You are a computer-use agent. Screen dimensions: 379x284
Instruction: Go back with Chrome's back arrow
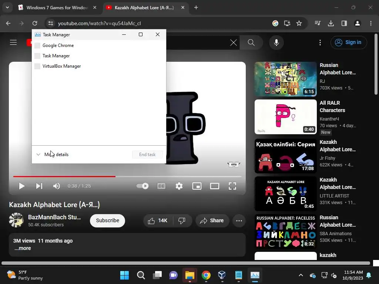coord(8,23)
